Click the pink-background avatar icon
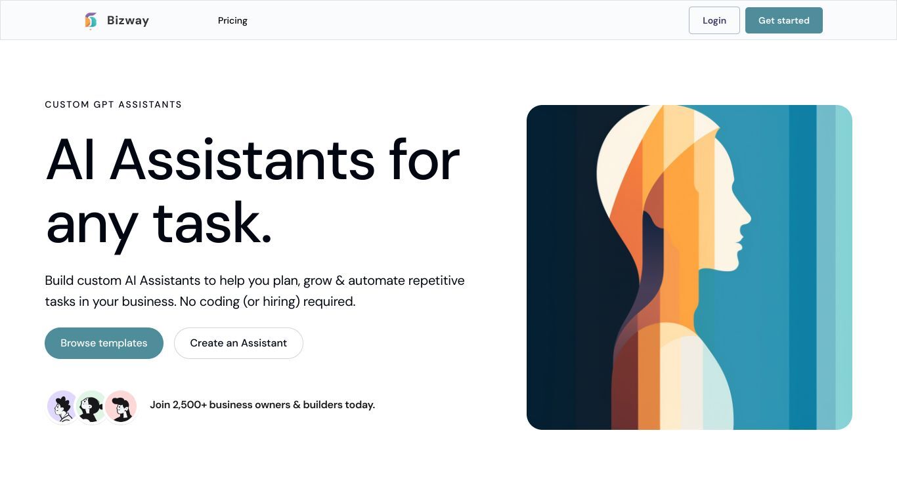This screenshot has width=897, height=504. pyautogui.click(x=121, y=406)
